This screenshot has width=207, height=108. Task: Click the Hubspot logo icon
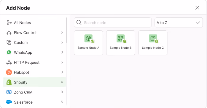pyautogui.click(x=9, y=72)
